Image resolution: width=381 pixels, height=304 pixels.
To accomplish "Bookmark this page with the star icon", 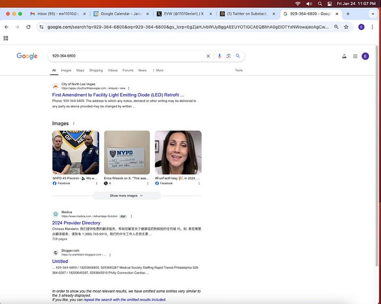I will click(x=346, y=27).
